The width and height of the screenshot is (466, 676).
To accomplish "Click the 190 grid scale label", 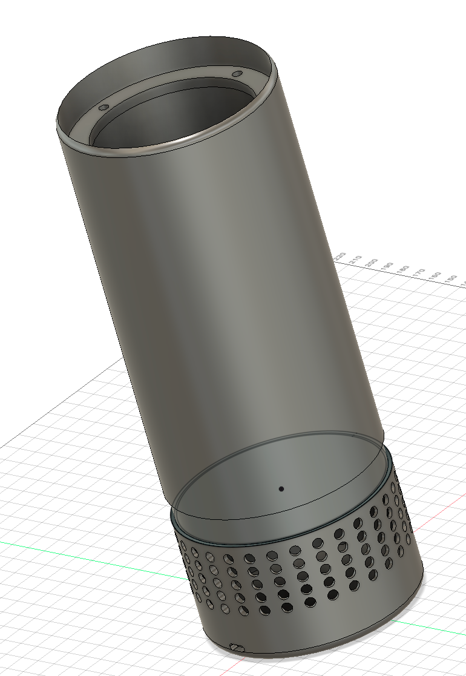I will [x=387, y=267].
